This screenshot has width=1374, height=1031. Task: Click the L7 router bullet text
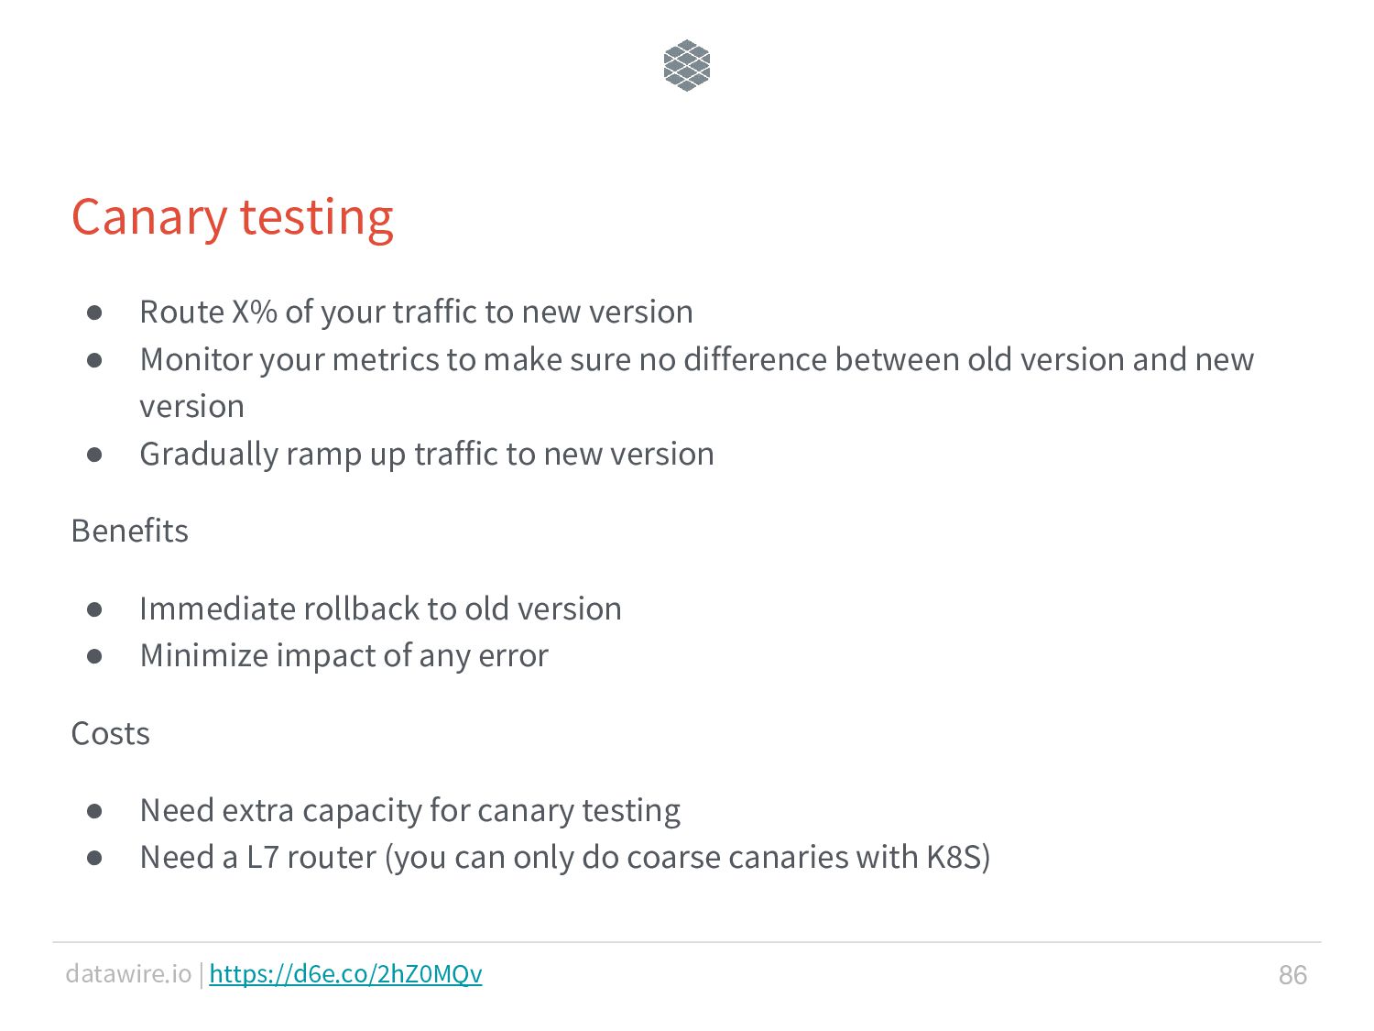(x=565, y=858)
